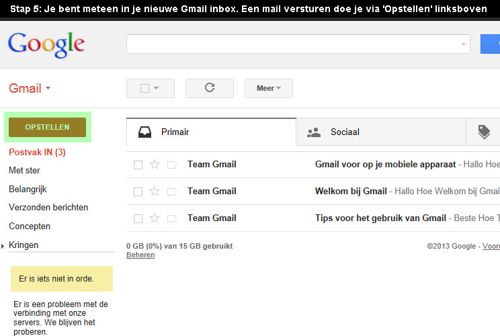
Task: Mark 'Welkom bij Gmail' mail as important
Action: (x=172, y=192)
